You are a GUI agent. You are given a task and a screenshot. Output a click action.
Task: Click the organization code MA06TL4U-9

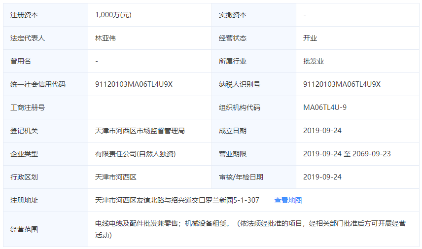[x=324, y=107]
